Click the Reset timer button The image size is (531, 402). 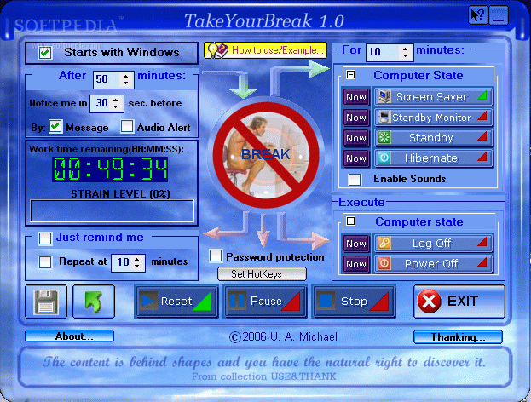click(176, 301)
